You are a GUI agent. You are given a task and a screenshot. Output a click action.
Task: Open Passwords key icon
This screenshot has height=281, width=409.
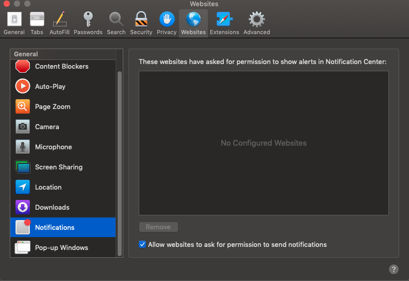coord(88,19)
